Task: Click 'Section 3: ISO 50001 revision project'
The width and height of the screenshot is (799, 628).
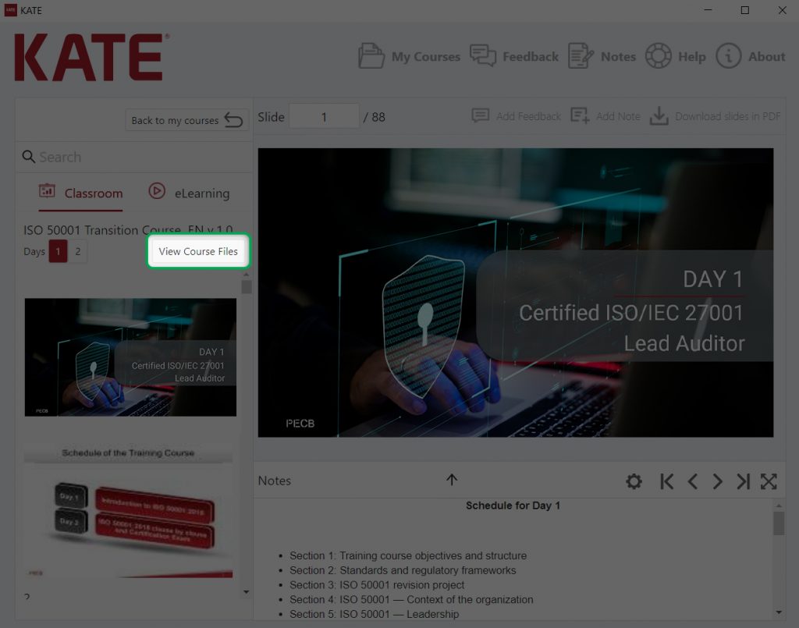Action: 377,585
